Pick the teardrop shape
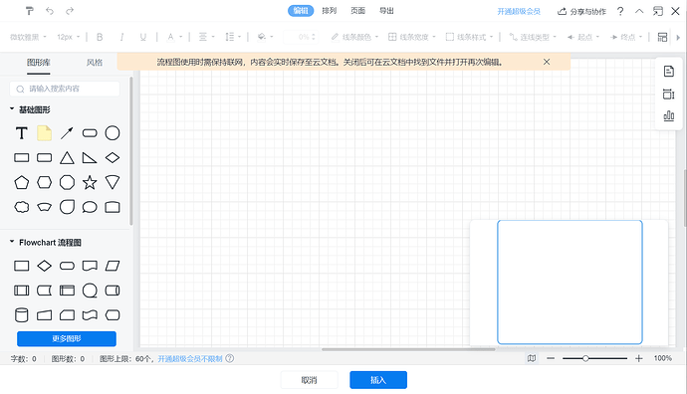 pyautogui.click(x=67, y=207)
